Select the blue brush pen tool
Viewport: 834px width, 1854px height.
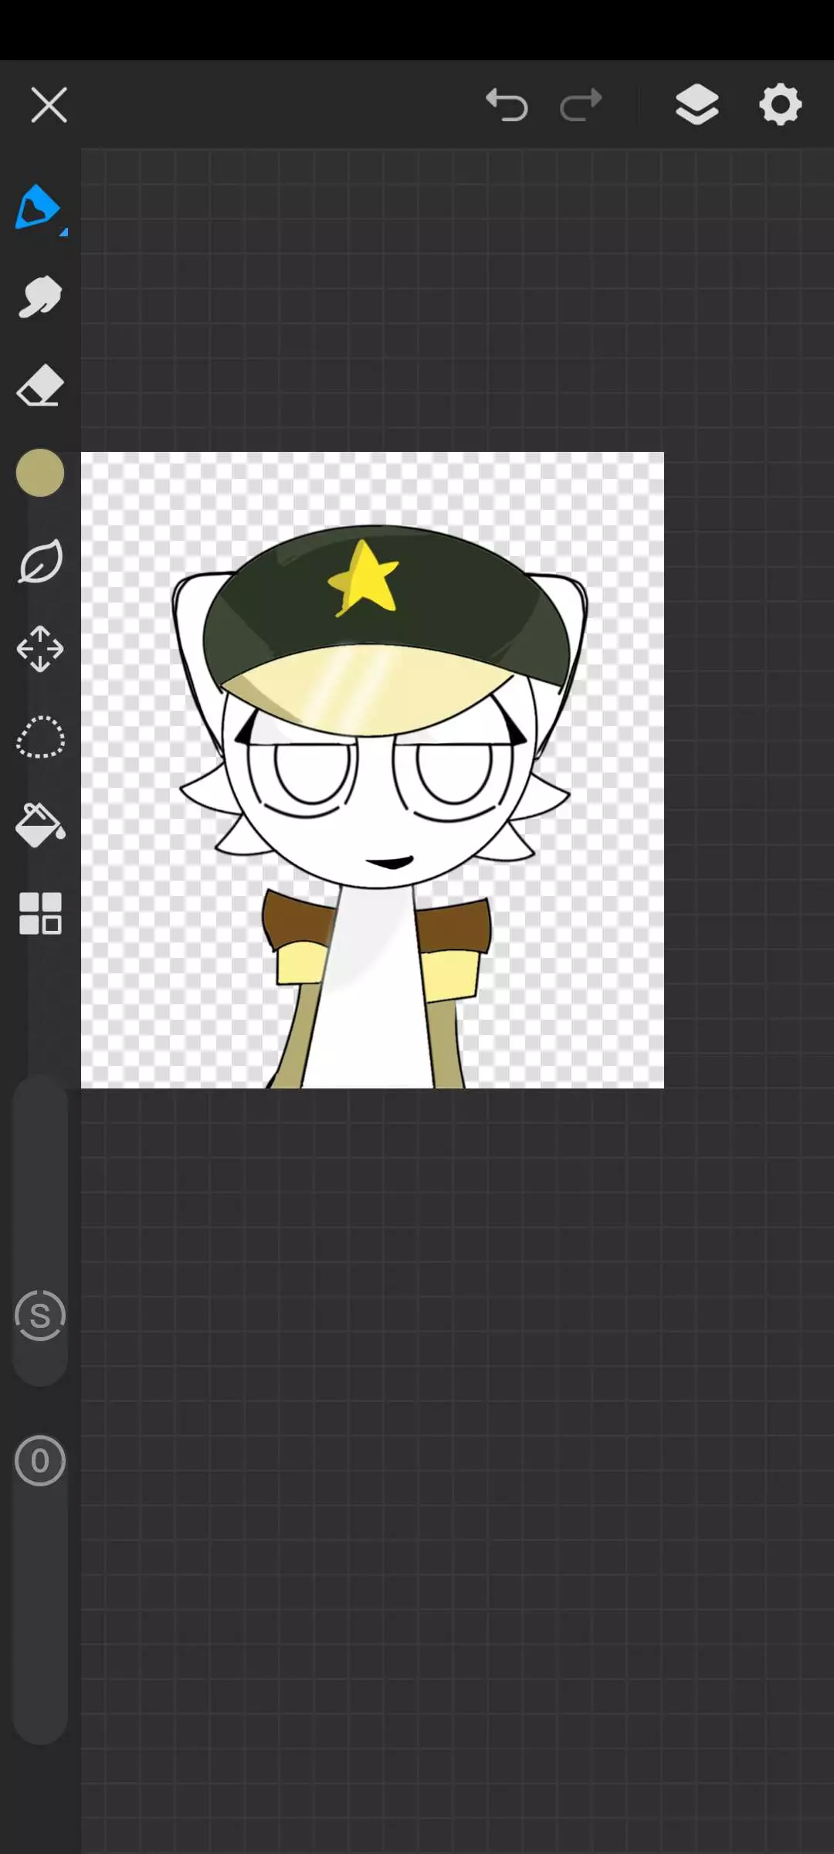[x=37, y=207]
